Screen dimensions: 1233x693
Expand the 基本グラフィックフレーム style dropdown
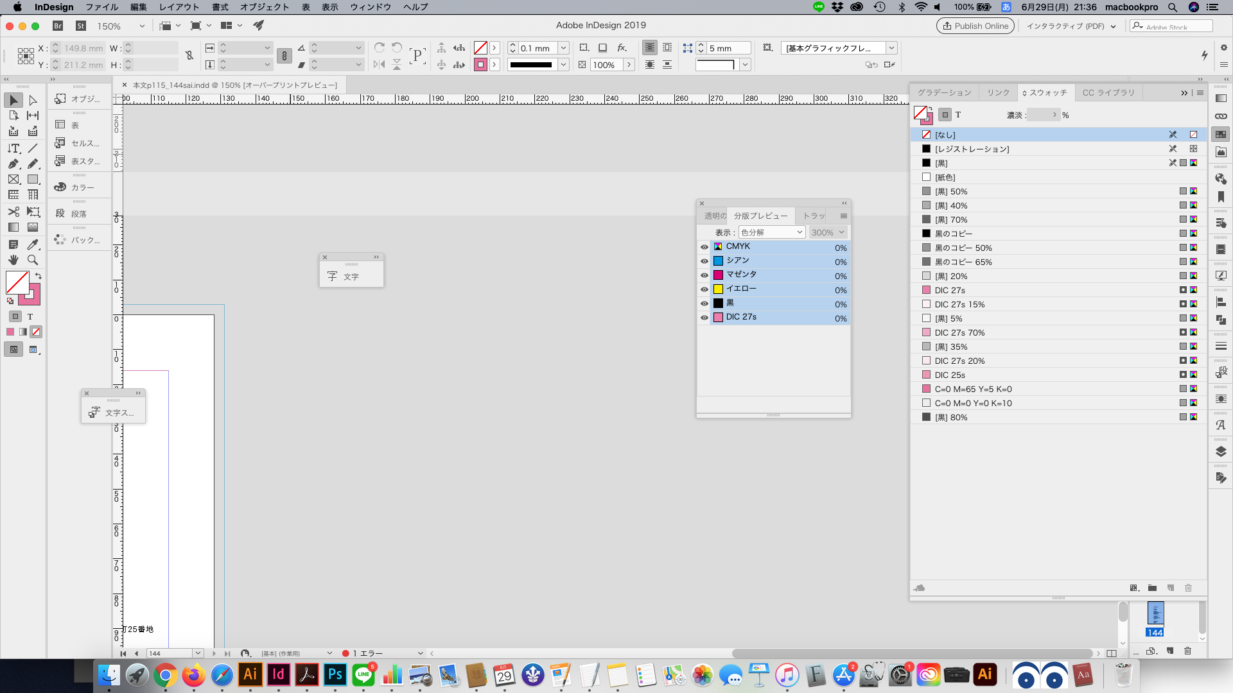click(x=891, y=48)
